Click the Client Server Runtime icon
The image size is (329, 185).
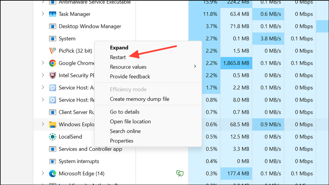click(x=52, y=112)
